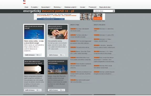Viewport: 151px width, 96px height.
Task: Open the power substation thumbnail image
Action: tap(58, 69)
